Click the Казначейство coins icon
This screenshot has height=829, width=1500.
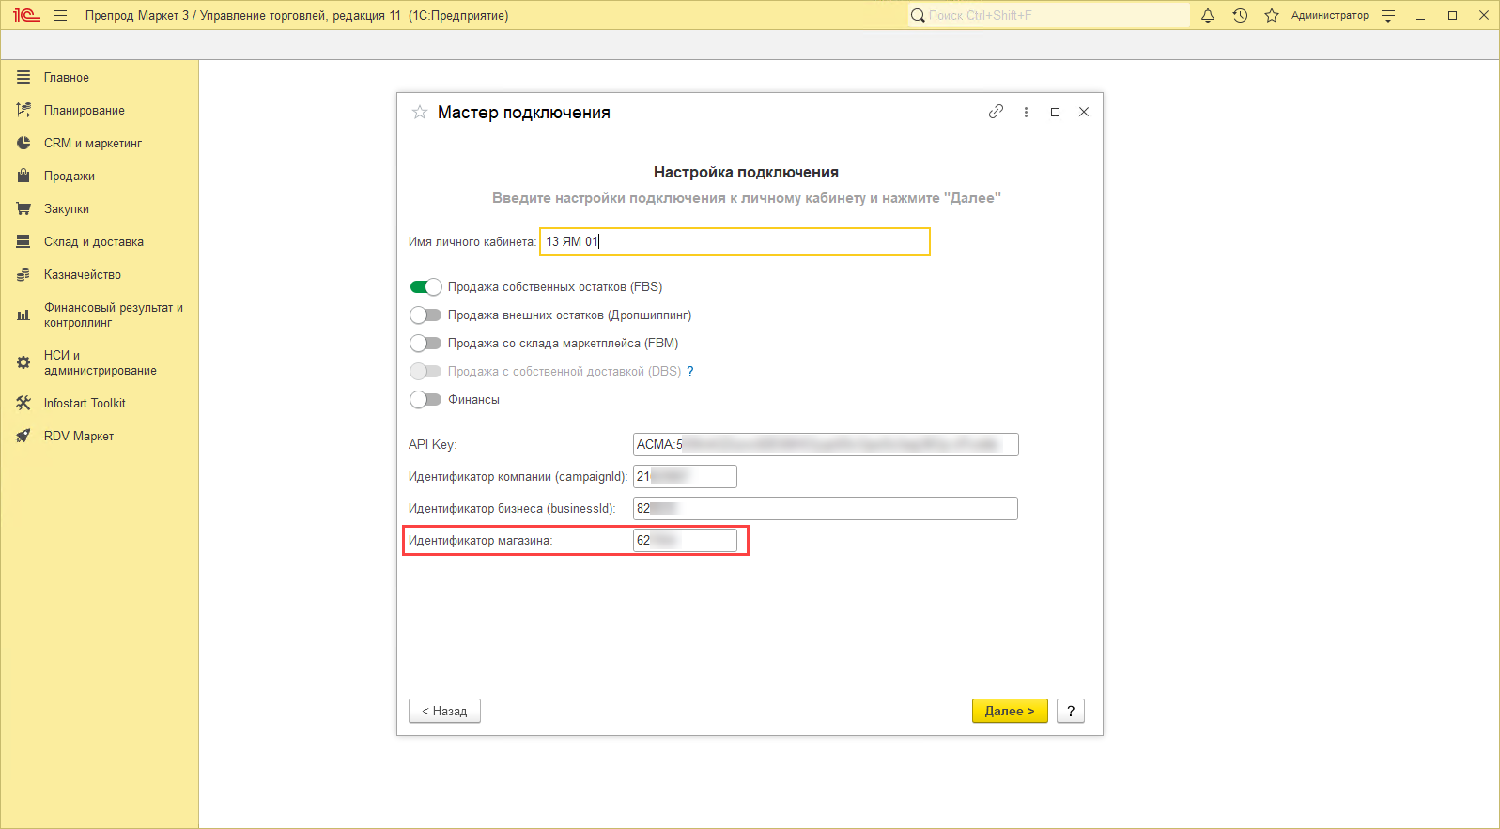(23, 274)
